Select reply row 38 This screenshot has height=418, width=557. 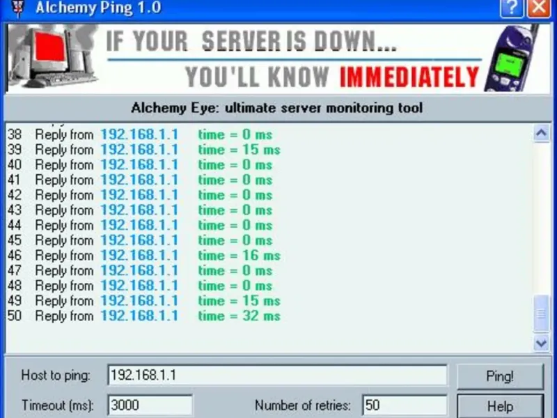click(140, 134)
